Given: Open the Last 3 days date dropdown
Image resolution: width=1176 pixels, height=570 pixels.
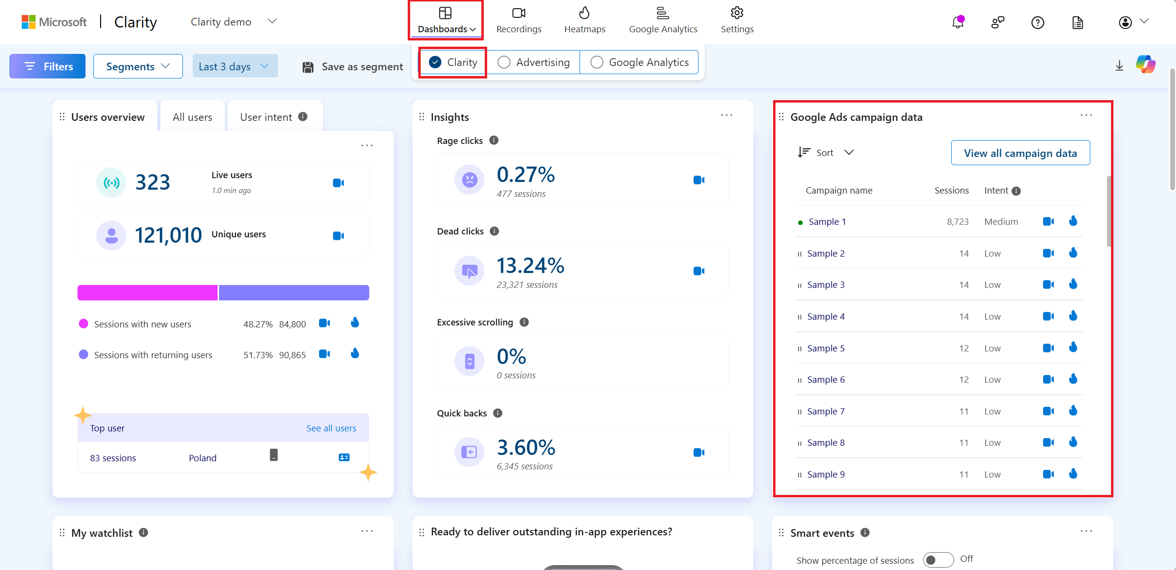Looking at the screenshot, I should tap(235, 66).
